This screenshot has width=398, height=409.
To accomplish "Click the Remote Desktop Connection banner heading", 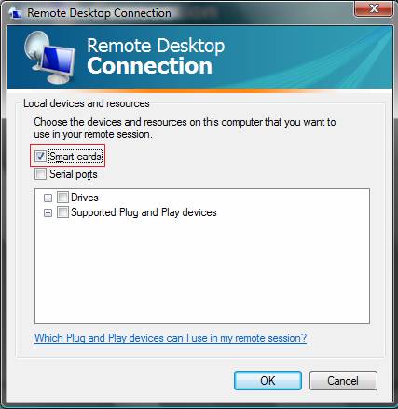I will point(156,56).
